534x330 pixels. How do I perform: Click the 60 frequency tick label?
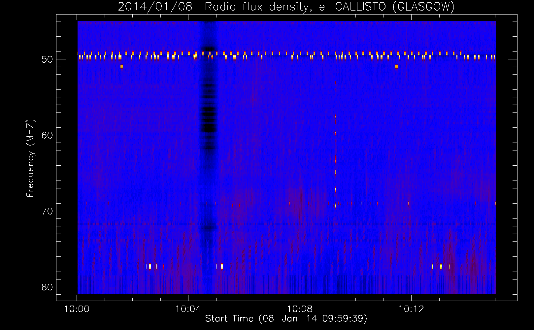(47, 135)
